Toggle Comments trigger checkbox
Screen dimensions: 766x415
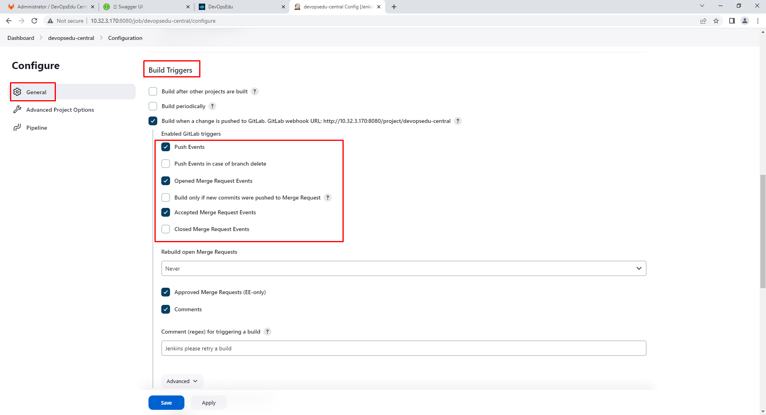[x=166, y=309]
